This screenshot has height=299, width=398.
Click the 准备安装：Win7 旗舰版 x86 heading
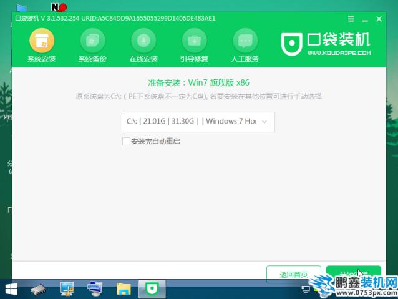[x=199, y=82]
